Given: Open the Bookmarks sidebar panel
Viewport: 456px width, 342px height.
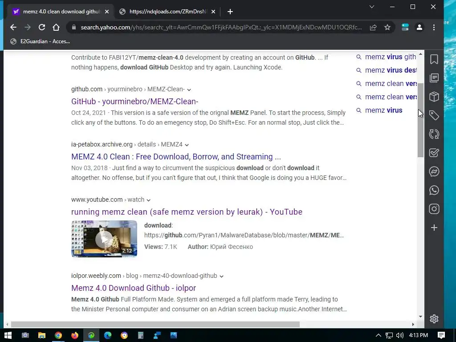Looking at the screenshot, I should [434, 59].
